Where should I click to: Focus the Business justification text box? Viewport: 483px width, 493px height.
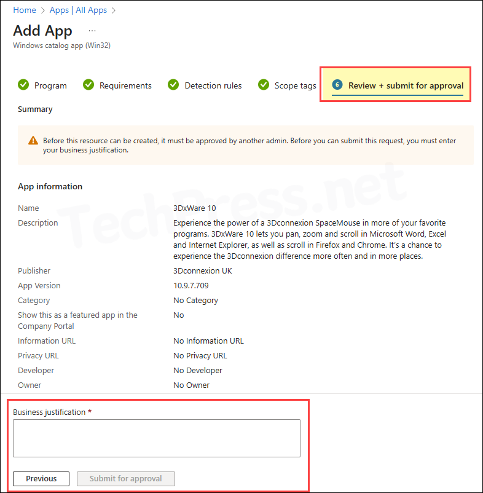pos(157,438)
